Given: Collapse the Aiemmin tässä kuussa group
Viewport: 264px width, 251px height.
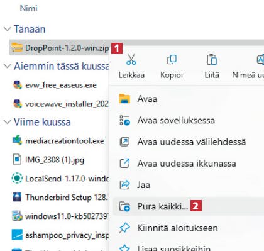Looking at the screenshot, I should (x=8, y=66).
